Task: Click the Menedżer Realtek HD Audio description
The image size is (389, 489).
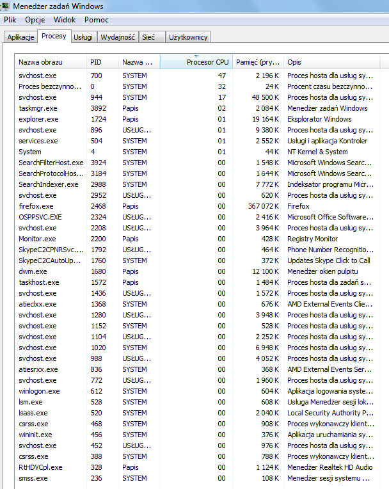Action: click(x=329, y=467)
